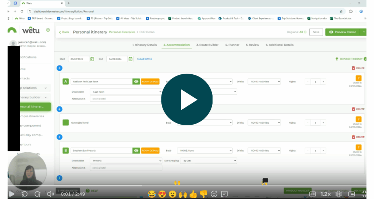Add a stop with the plus button above stop A
374x199 pixels.
click(x=60, y=68)
